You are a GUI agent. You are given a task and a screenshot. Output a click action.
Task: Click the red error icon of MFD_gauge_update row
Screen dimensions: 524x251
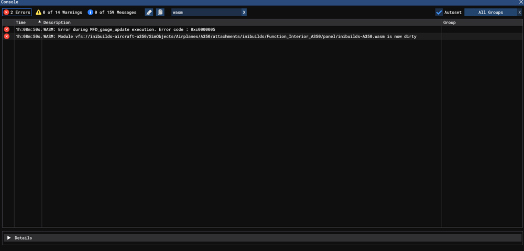(x=7, y=30)
